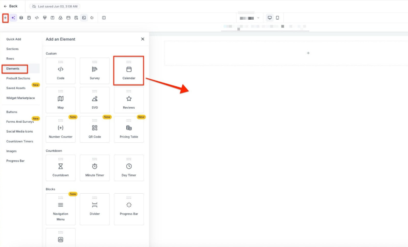Choose the Countdown hourglass element
Image resolution: width=408 pixels, height=247 pixels.
(60, 168)
